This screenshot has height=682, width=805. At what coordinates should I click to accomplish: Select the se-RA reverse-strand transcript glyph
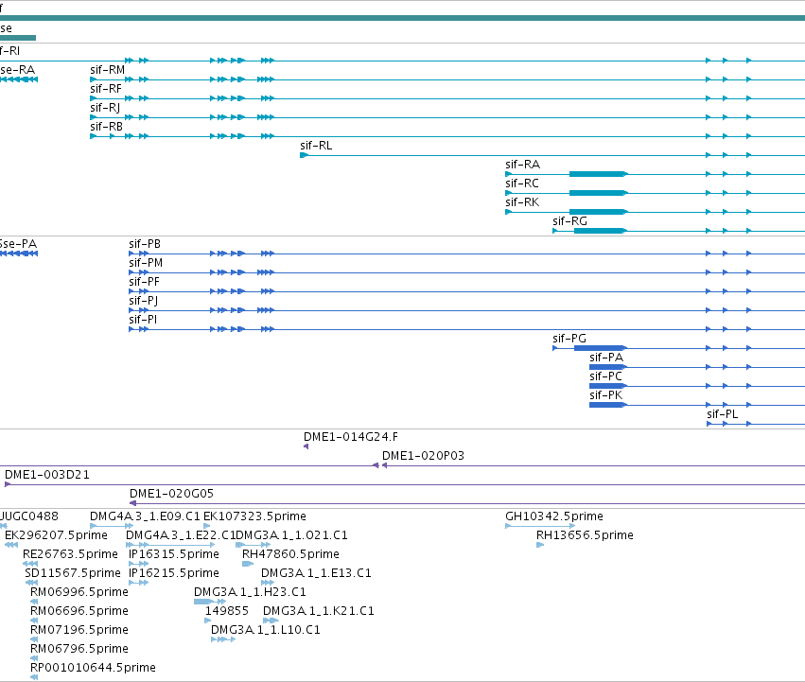click(19, 79)
